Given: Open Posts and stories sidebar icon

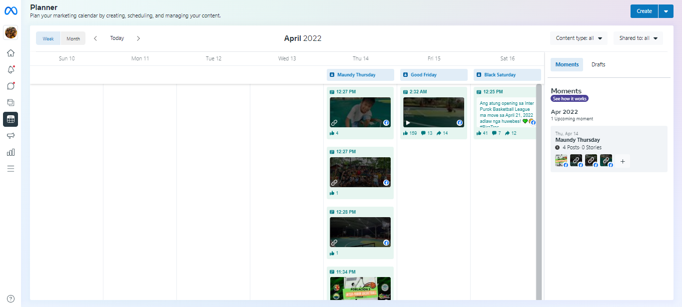Looking at the screenshot, I should [10, 102].
